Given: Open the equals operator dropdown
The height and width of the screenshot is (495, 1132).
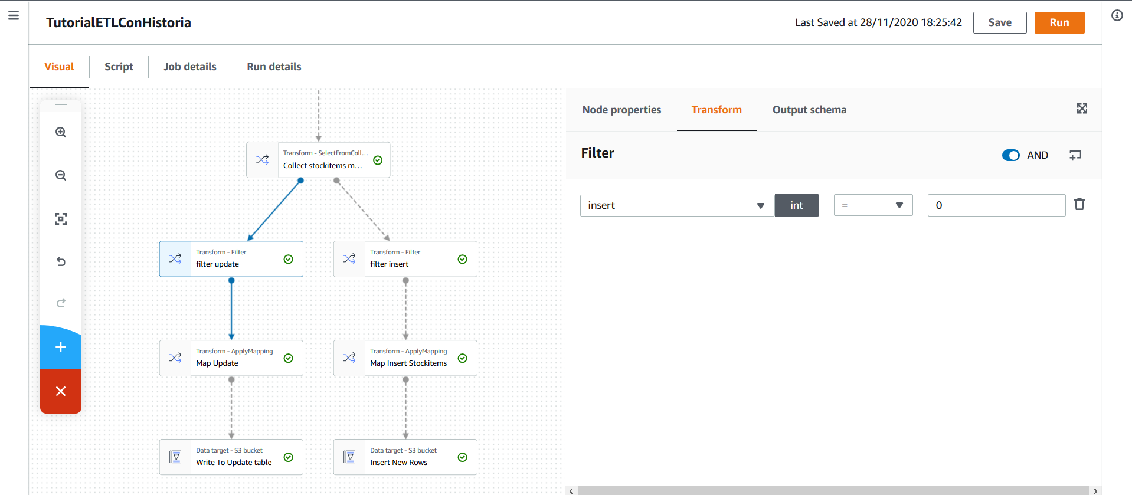Looking at the screenshot, I should [x=873, y=205].
